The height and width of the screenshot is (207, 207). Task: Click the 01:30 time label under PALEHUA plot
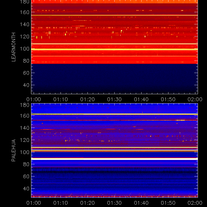pos(114,203)
